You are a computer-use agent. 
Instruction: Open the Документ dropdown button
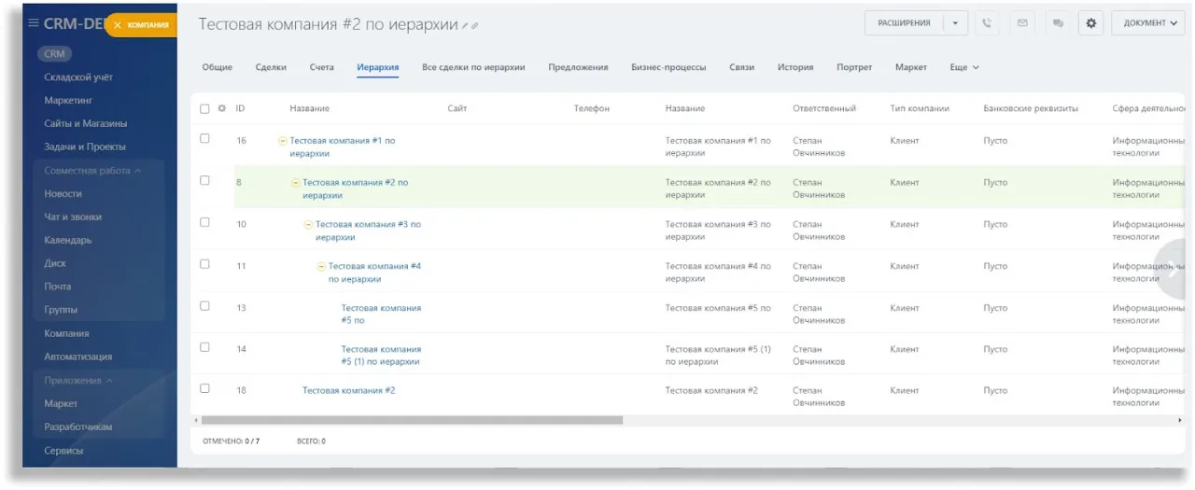click(x=1147, y=23)
